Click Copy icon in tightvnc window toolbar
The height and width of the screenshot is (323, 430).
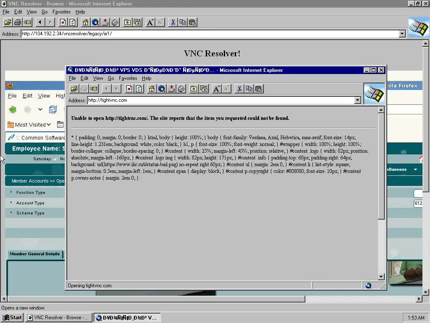(249, 89)
